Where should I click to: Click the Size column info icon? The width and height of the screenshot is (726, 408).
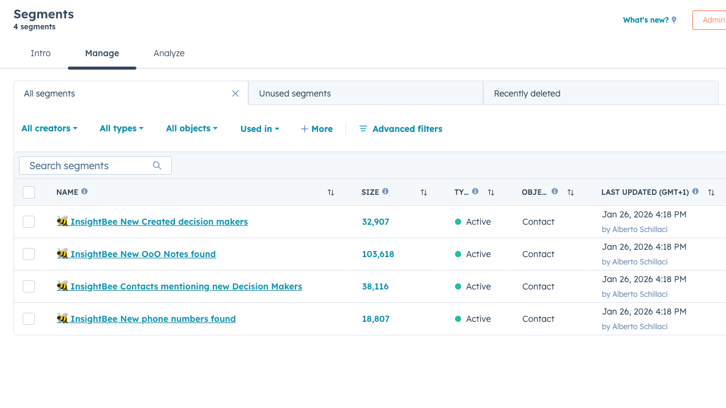click(x=385, y=191)
